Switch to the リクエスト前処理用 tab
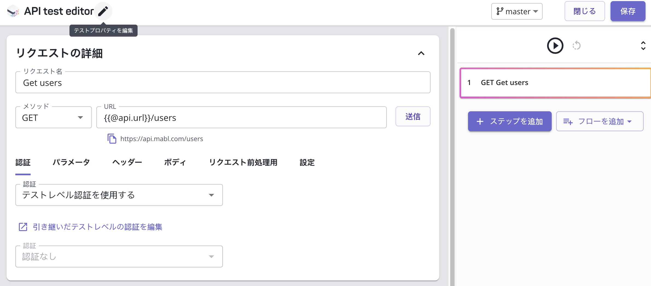This screenshot has height=286, width=651. tap(243, 163)
